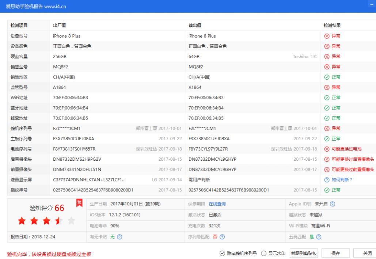Click the 截图到剪贴板 button
The image size is (376, 259).
click(x=304, y=254)
